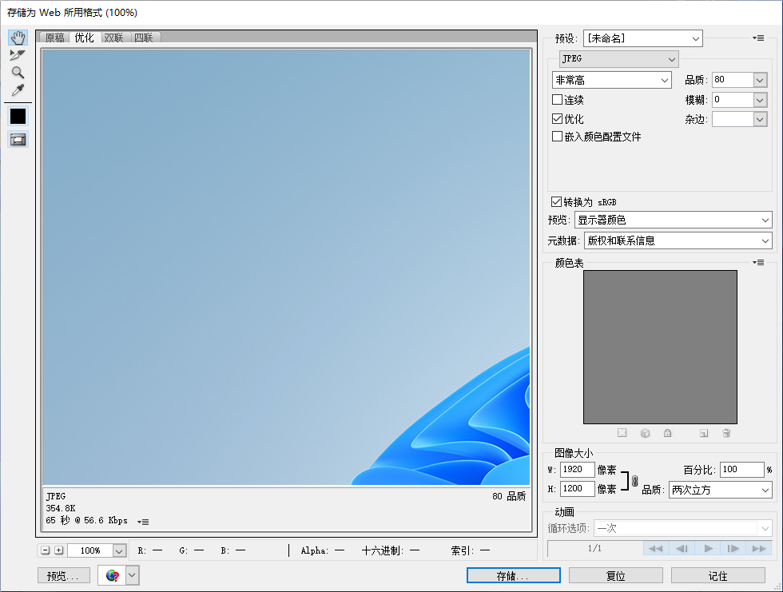The height and width of the screenshot is (592, 783).
Task: Disable the 优化 checkbox
Action: pyautogui.click(x=557, y=117)
